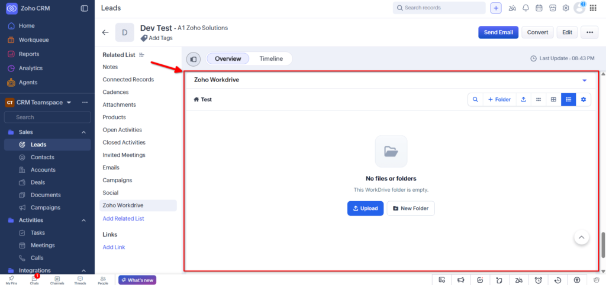The height and width of the screenshot is (285, 606).
Task: Toggle the related list panel button
Action: [194, 59]
